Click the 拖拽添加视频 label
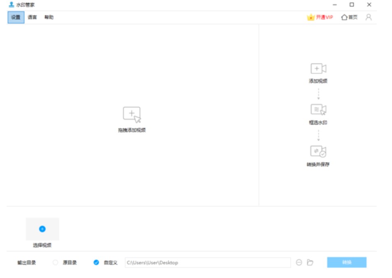Screen dimensions: 392x278 click(132, 130)
